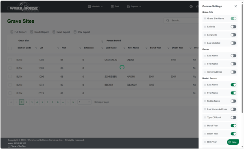The image size is (244, 149).
Task: Grab drag handle for Latitude row
Action: point(205,27)
